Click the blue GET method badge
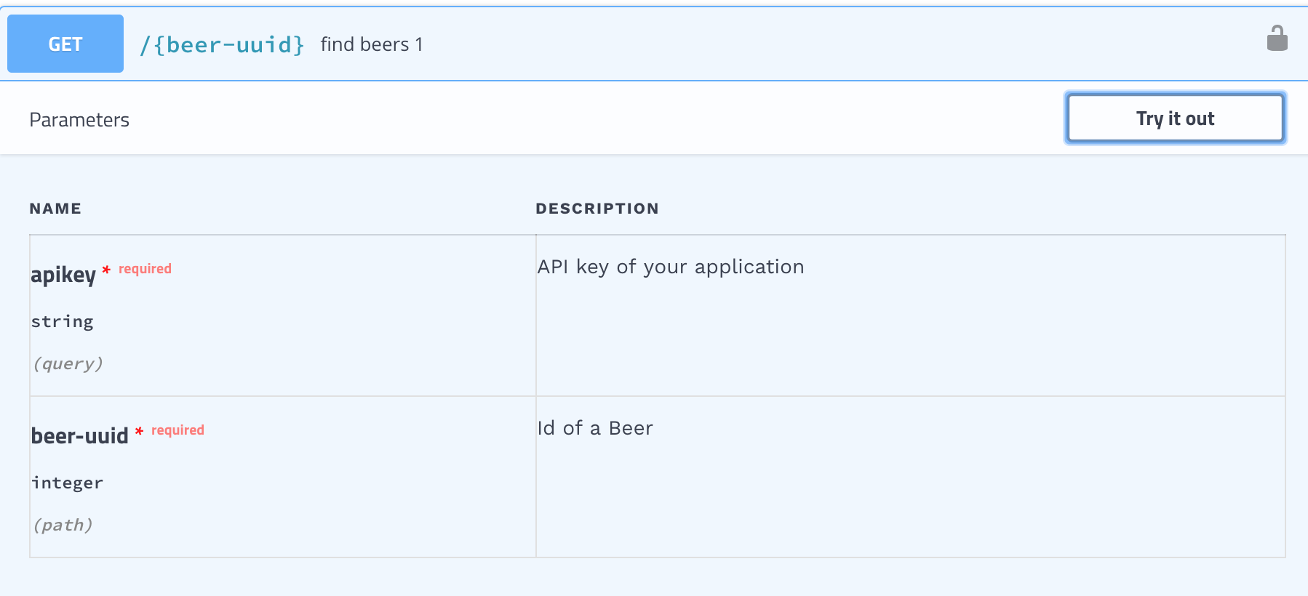The width and height of the screenshot is (1308, 596). [65, 44]
